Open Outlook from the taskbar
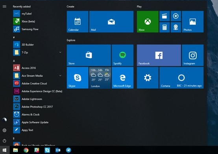The height and width of the screenshot is (154, 218). (58, 150)
